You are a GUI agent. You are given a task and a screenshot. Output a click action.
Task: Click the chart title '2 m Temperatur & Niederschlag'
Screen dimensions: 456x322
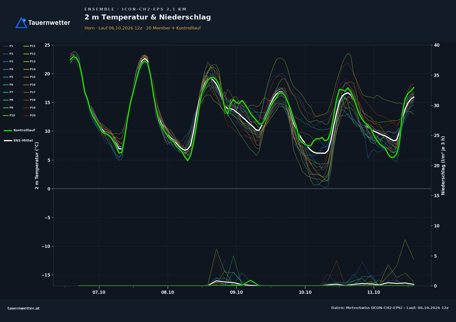[x=148, y=17]
